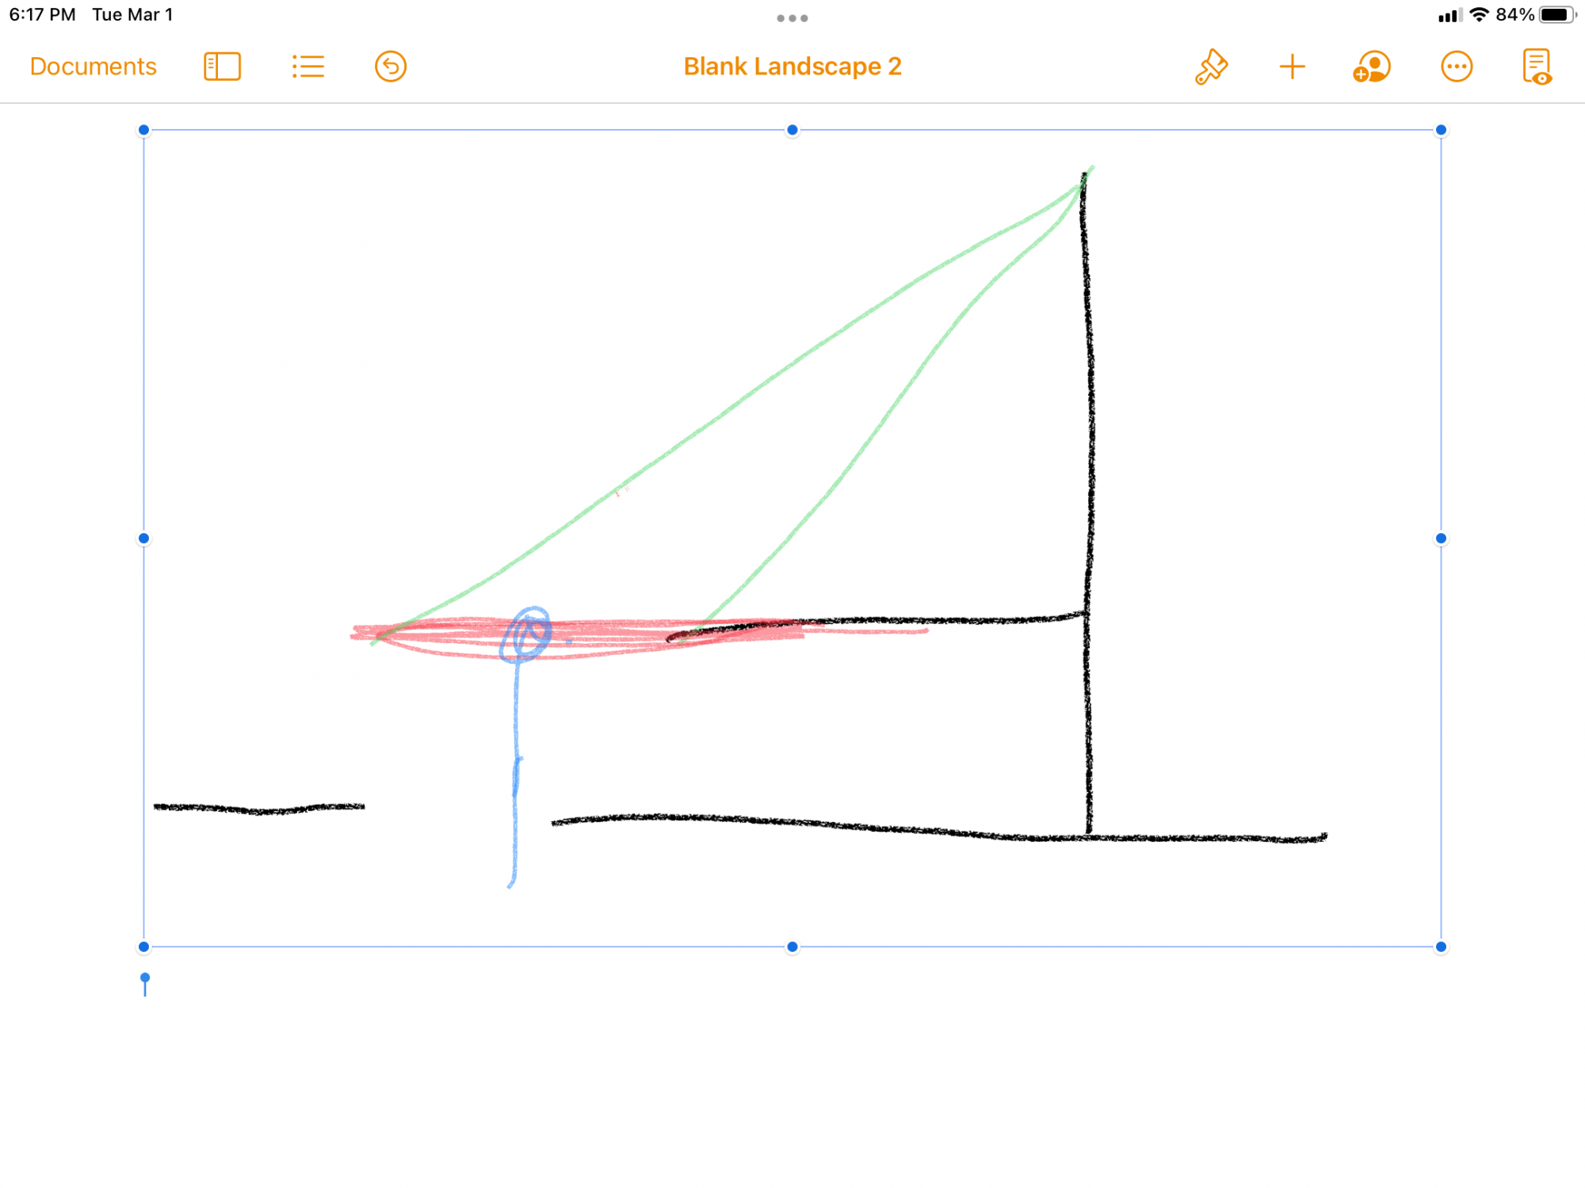Open the More options ellipsis menu
The height and width of the screenshot is (1188, 1585).
pos(1457,67)
